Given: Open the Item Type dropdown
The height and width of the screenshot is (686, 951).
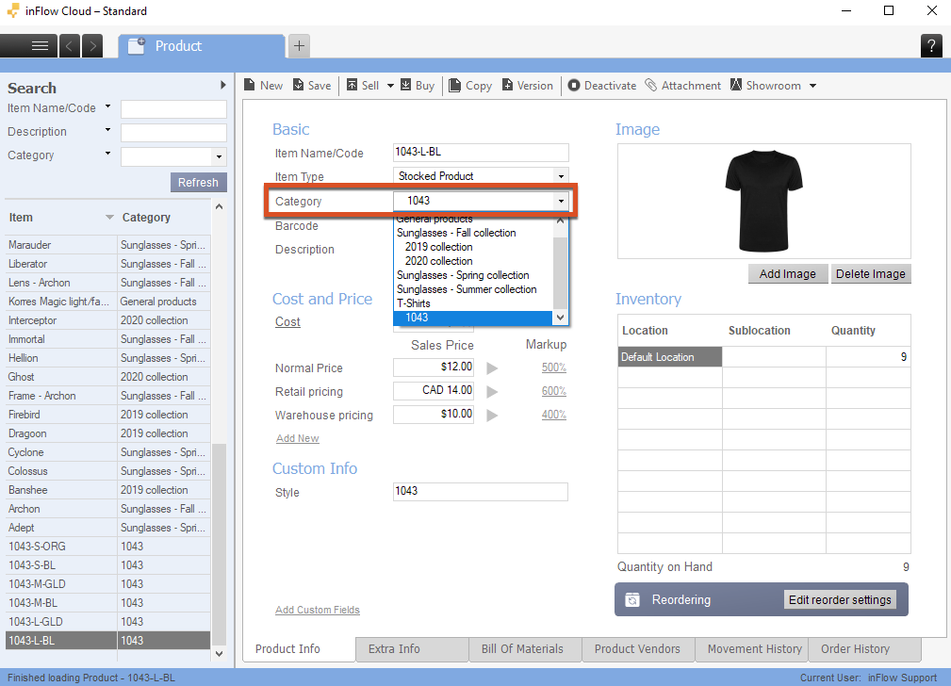Looking at the screenshot, I should (x=561, y=176).
